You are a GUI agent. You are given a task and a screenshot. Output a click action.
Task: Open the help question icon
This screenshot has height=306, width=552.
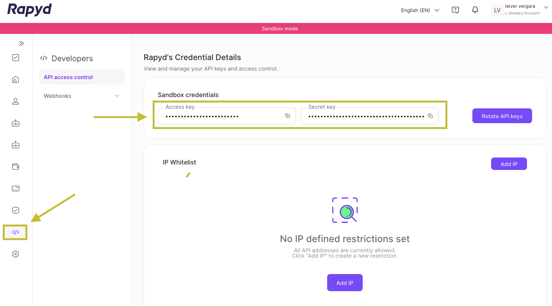coord(455,10)
